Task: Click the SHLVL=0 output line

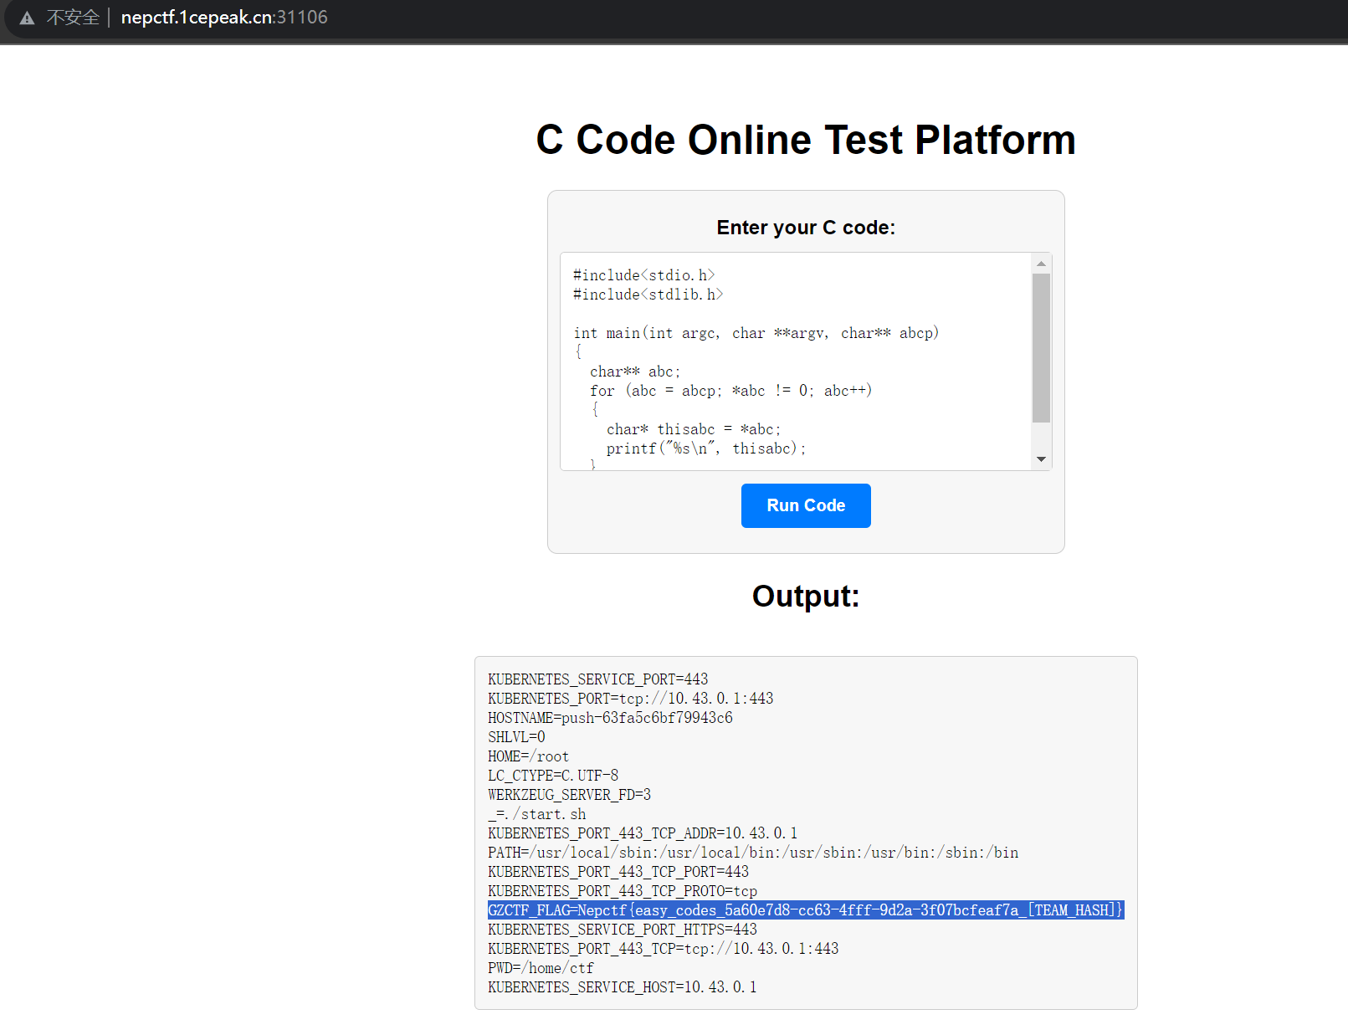Action: [x=516, y=737]
